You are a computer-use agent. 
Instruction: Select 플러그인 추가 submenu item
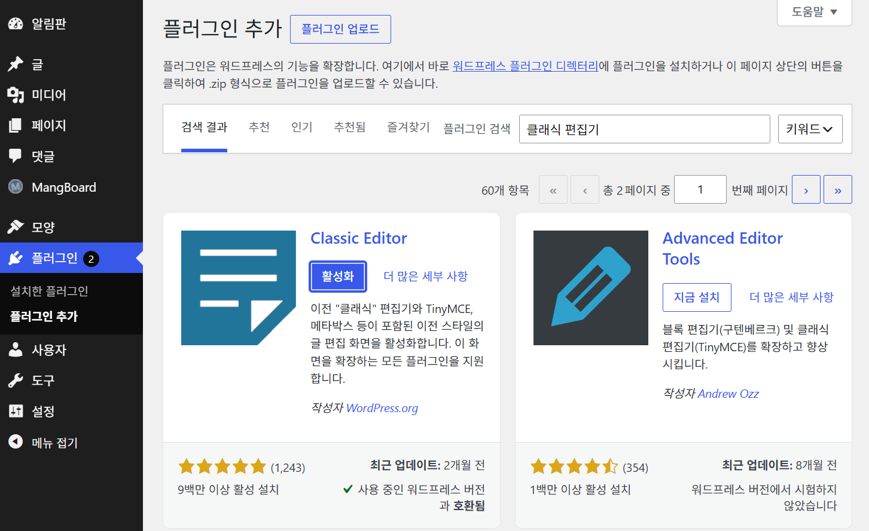coord(44,317)
